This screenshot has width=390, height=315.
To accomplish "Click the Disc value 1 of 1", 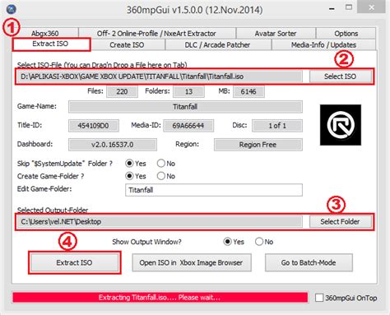I will (x=277, y=126).
